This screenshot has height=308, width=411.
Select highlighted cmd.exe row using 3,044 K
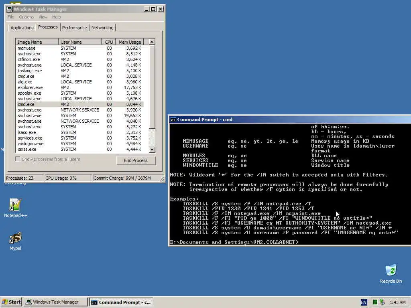point(80,104)
